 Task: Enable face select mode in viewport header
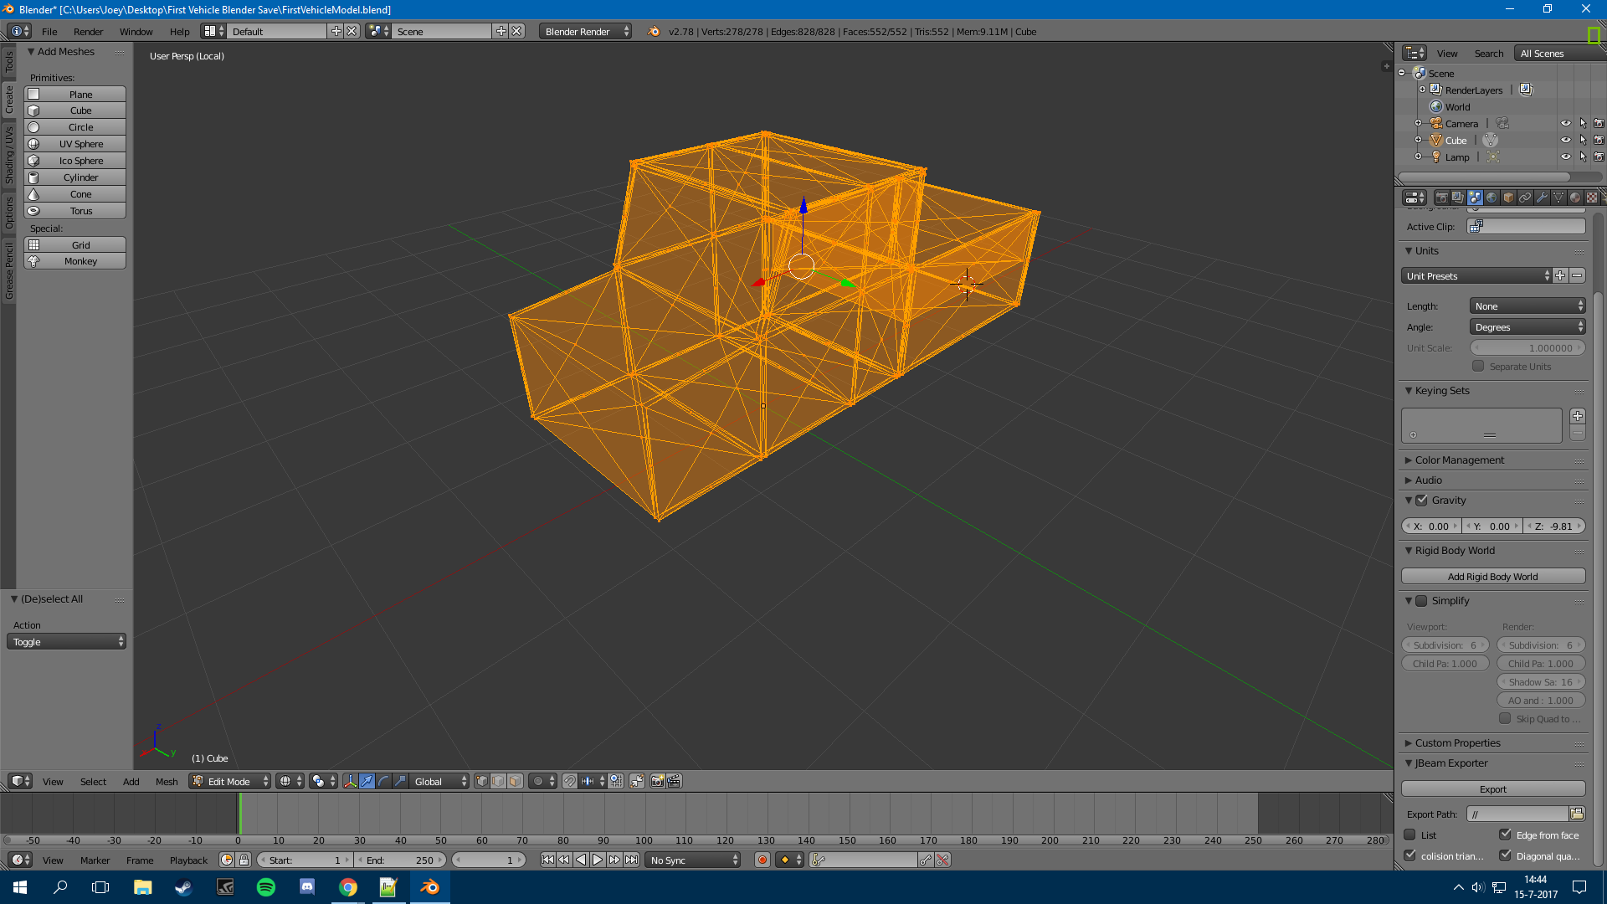(515, 781)
